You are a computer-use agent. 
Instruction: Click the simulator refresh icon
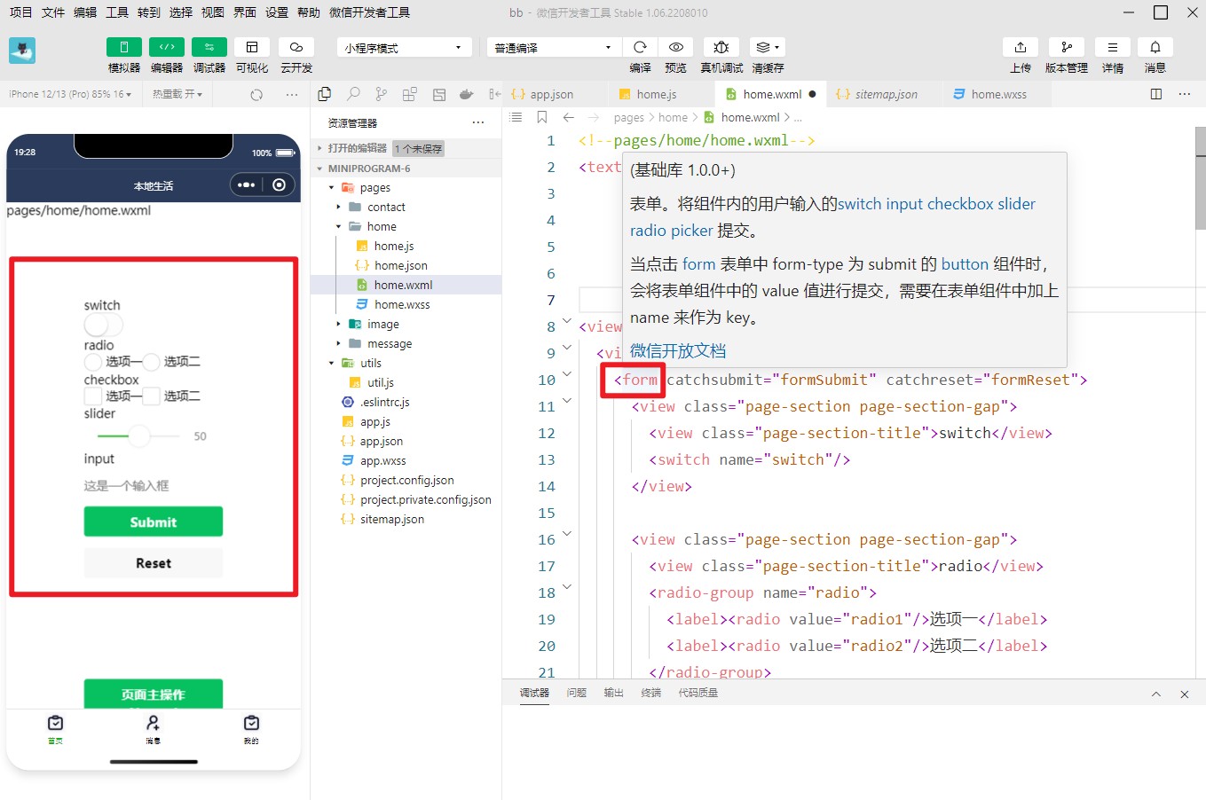point(256,94)
